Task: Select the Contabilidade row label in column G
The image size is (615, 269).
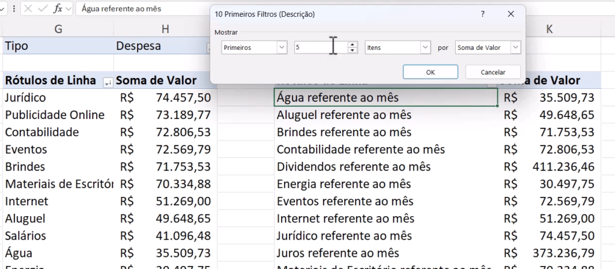Action: 58,132
